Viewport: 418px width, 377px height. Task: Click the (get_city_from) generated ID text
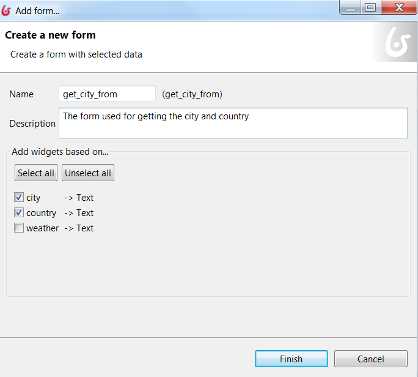[x=193, y=94]
